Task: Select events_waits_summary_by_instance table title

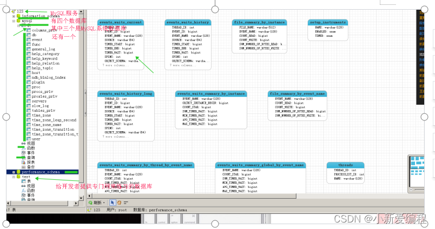Action: [x=211, y=93]
